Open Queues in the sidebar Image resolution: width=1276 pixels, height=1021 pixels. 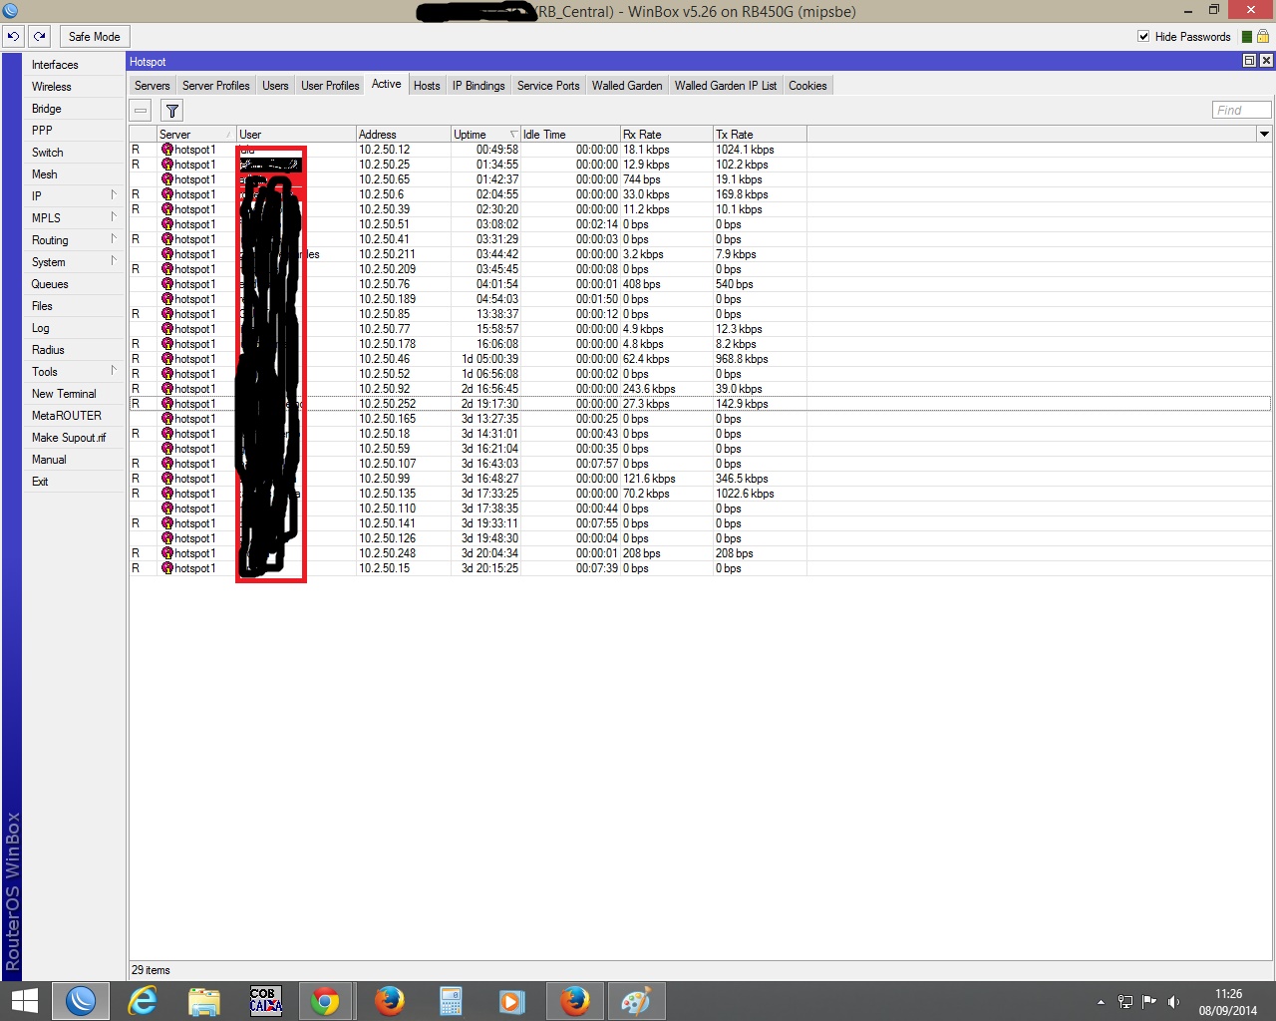[75, 284]
